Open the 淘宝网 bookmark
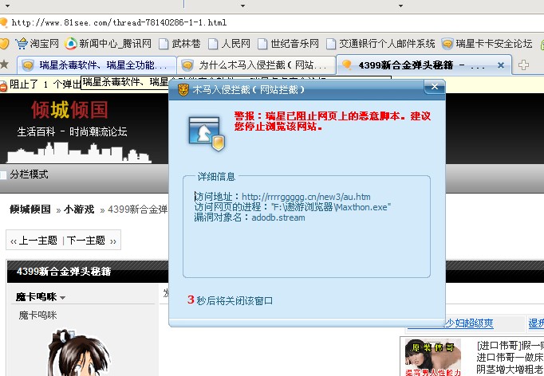 (x=44, y=44)
